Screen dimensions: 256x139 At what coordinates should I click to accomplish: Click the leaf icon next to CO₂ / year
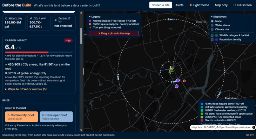pyautogui.click(x=31, y=18)
